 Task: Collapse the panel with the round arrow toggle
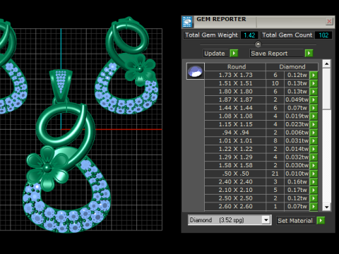[258, 44]
